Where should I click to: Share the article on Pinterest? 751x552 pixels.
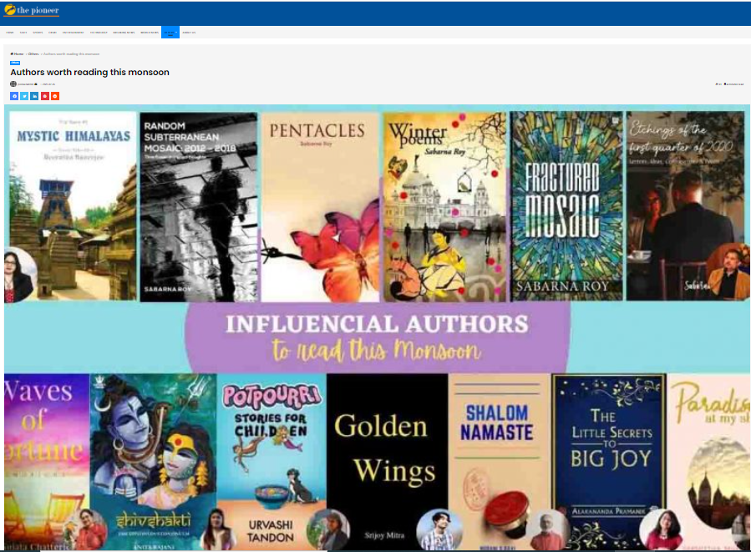click(x=45, y=96)
